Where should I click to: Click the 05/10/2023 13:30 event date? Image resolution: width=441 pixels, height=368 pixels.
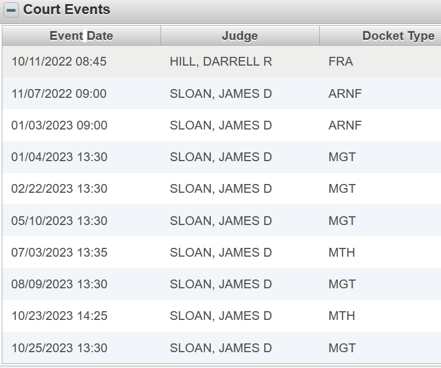click(x=59, y=221)
